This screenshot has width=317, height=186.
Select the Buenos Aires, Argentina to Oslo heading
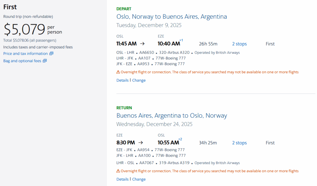(171, 115)
